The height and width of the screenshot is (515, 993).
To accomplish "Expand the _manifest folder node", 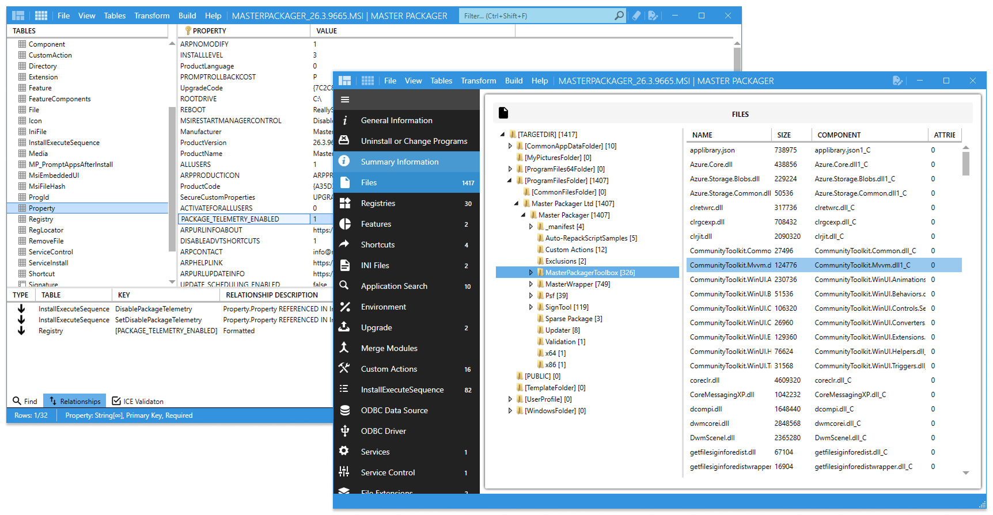I will tap(531, 227).
